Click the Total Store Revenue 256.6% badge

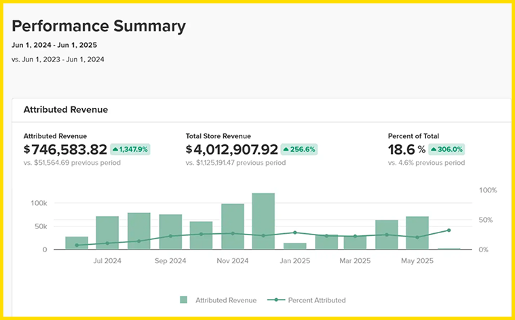click(299, 149)
